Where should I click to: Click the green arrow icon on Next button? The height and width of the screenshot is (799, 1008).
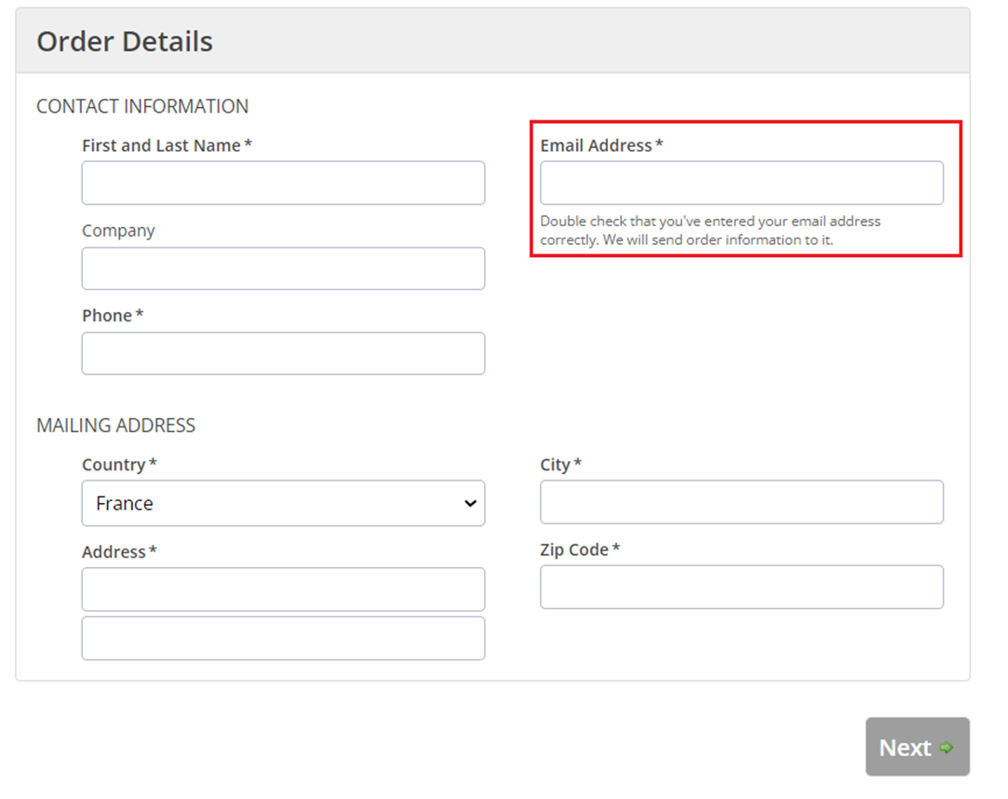(x=948, y=748)
